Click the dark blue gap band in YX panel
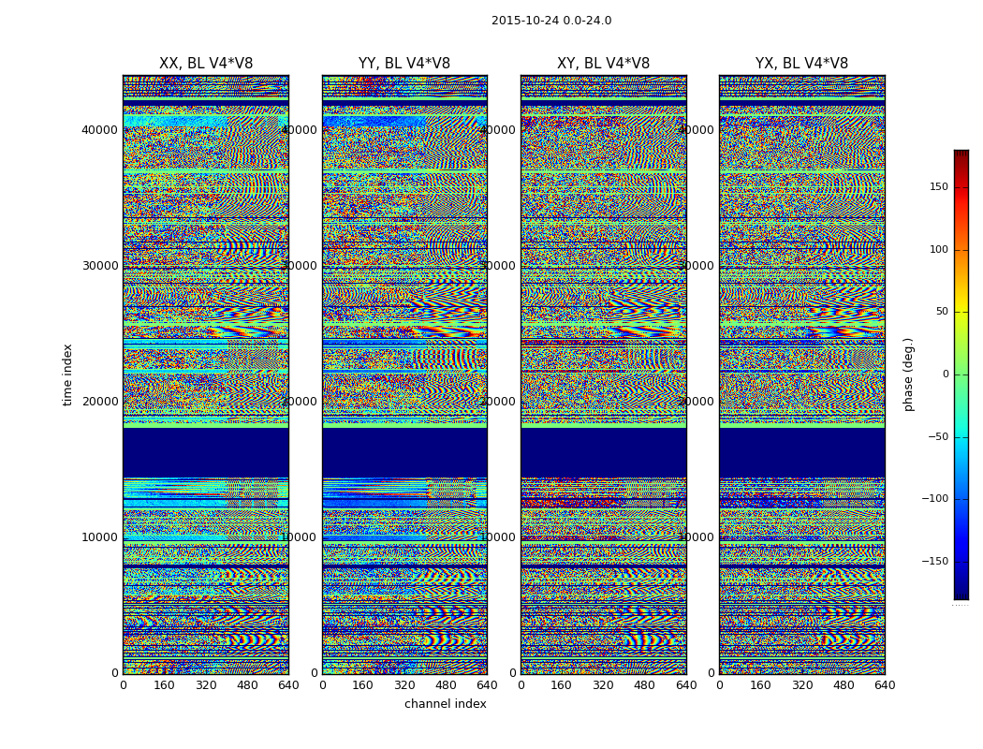The width and height of the screenshot is (983, 749). tap(801, 453)
